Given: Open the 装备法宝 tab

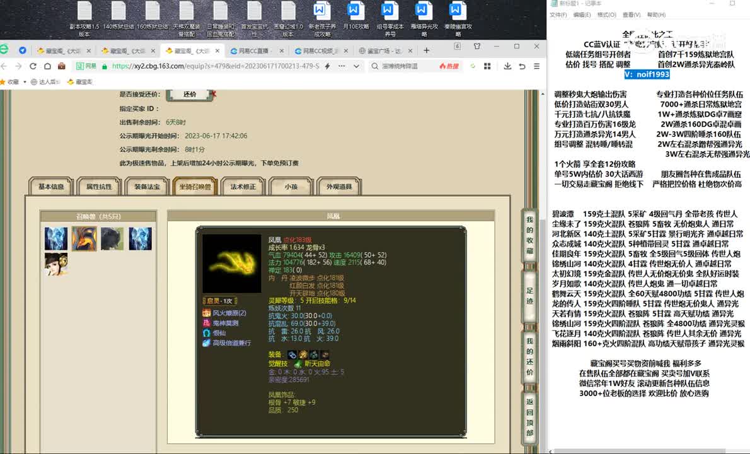Looking at the screenshot, I should [147, 187].
